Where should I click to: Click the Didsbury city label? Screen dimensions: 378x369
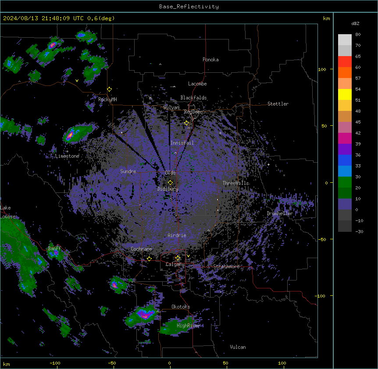(x=168, y=189)
